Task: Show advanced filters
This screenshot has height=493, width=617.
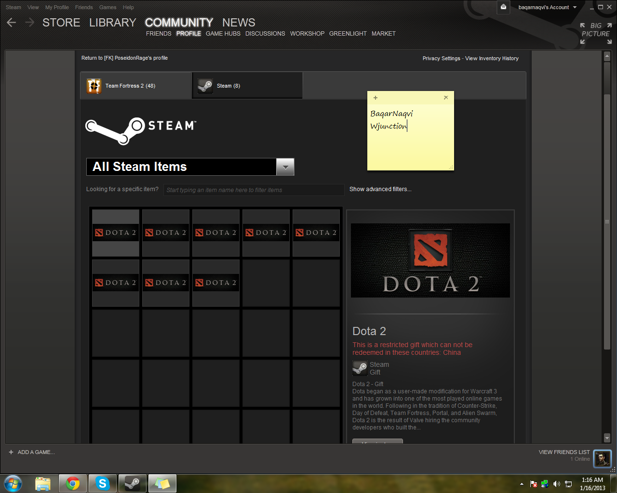Action: [380, 189]
